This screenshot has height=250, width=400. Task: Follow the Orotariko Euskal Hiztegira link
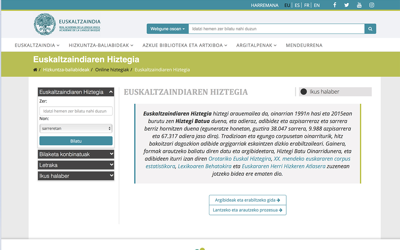tap(240, 159)
